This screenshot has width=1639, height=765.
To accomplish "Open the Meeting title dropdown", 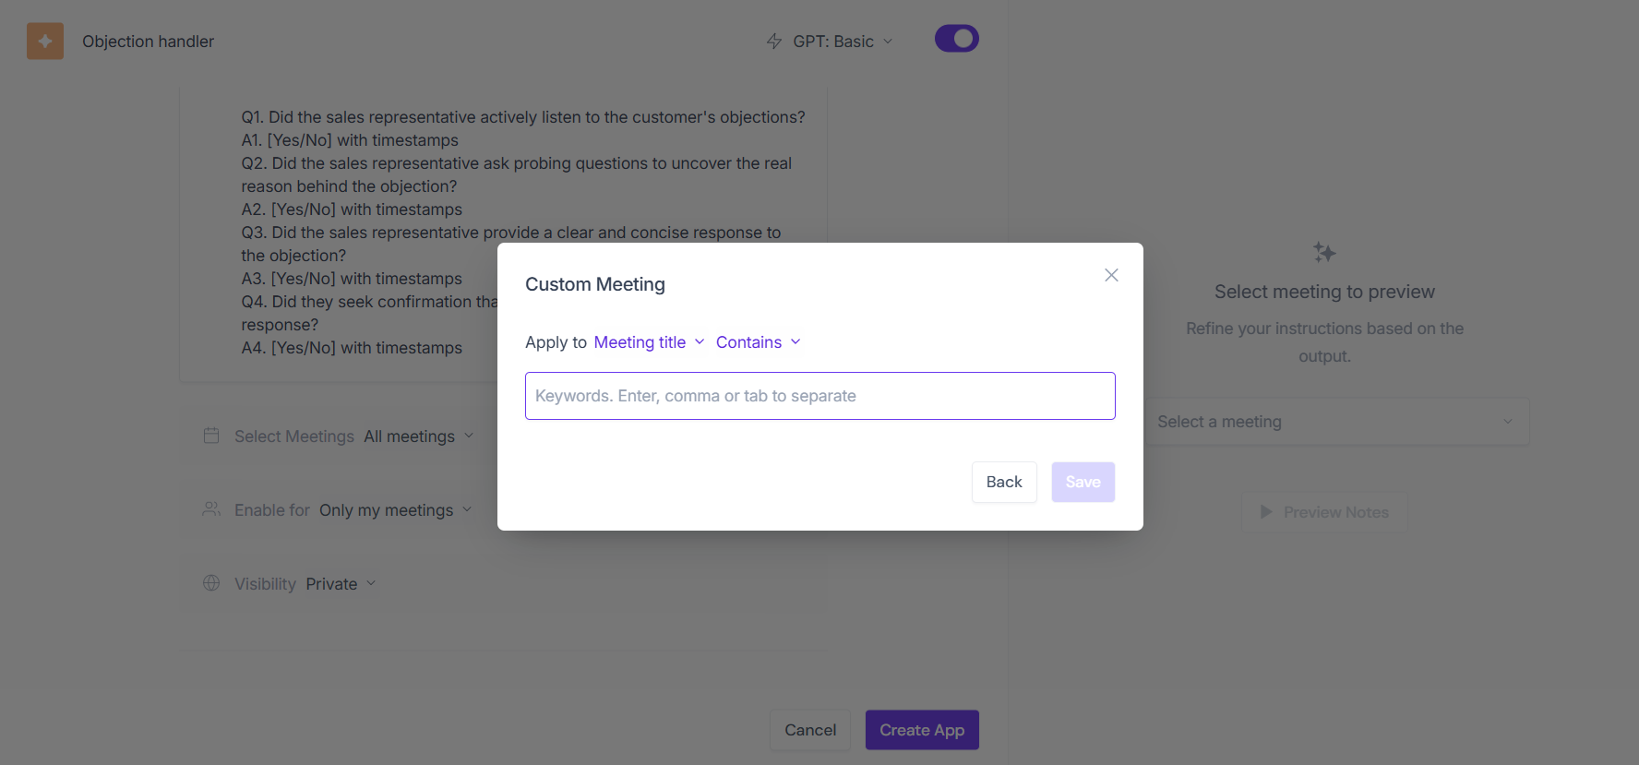I will click(x=649, y=342).
